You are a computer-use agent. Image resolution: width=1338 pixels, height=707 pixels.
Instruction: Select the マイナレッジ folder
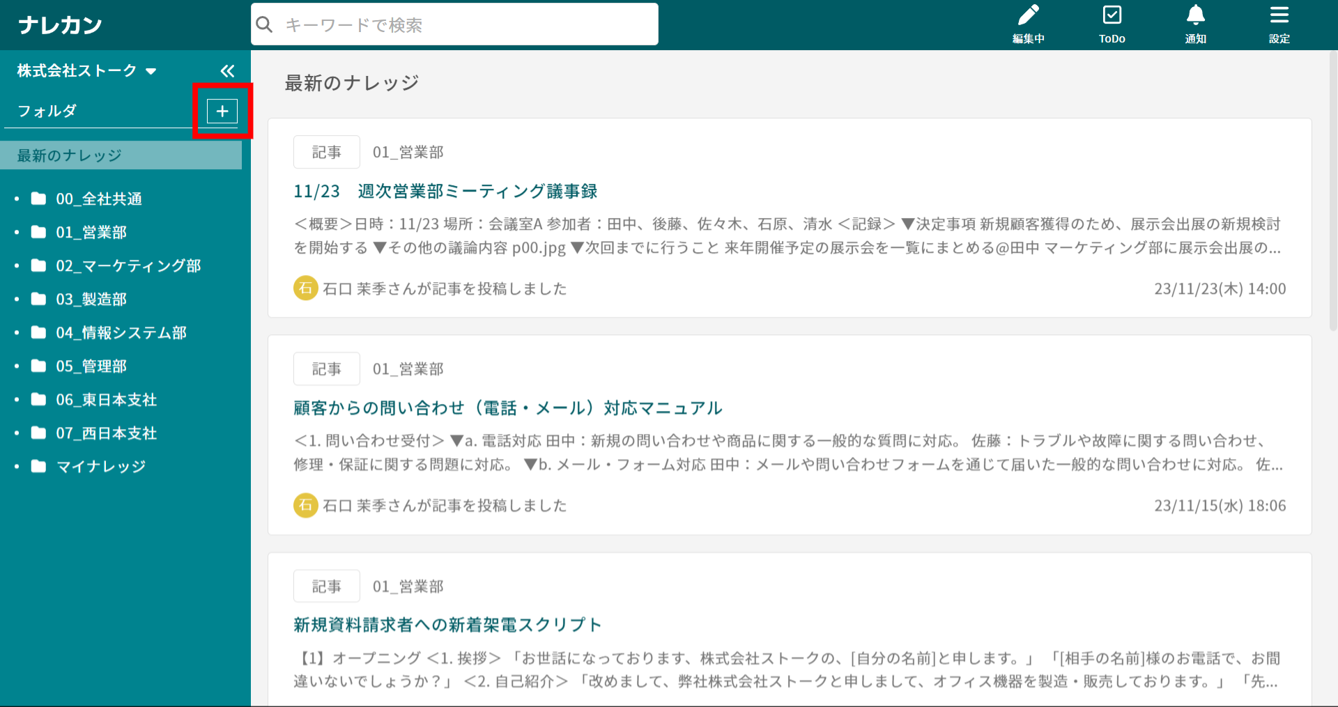tap(101, 467)
